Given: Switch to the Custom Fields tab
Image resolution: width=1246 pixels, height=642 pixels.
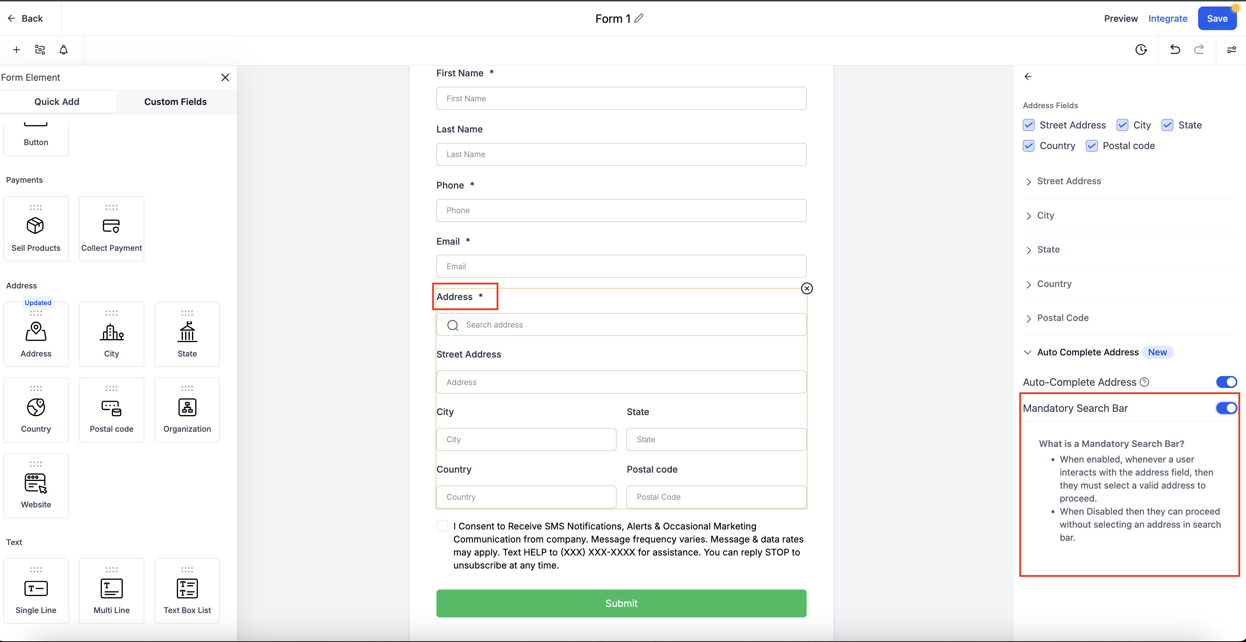Looking at the screenshot, I should point(175,102).
